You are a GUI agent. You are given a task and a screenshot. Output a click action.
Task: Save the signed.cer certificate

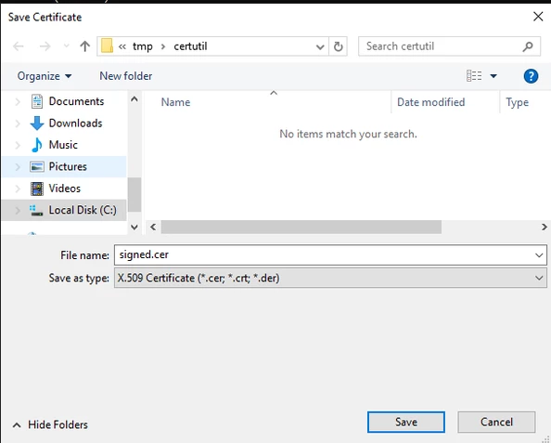[x=406, y=422]
